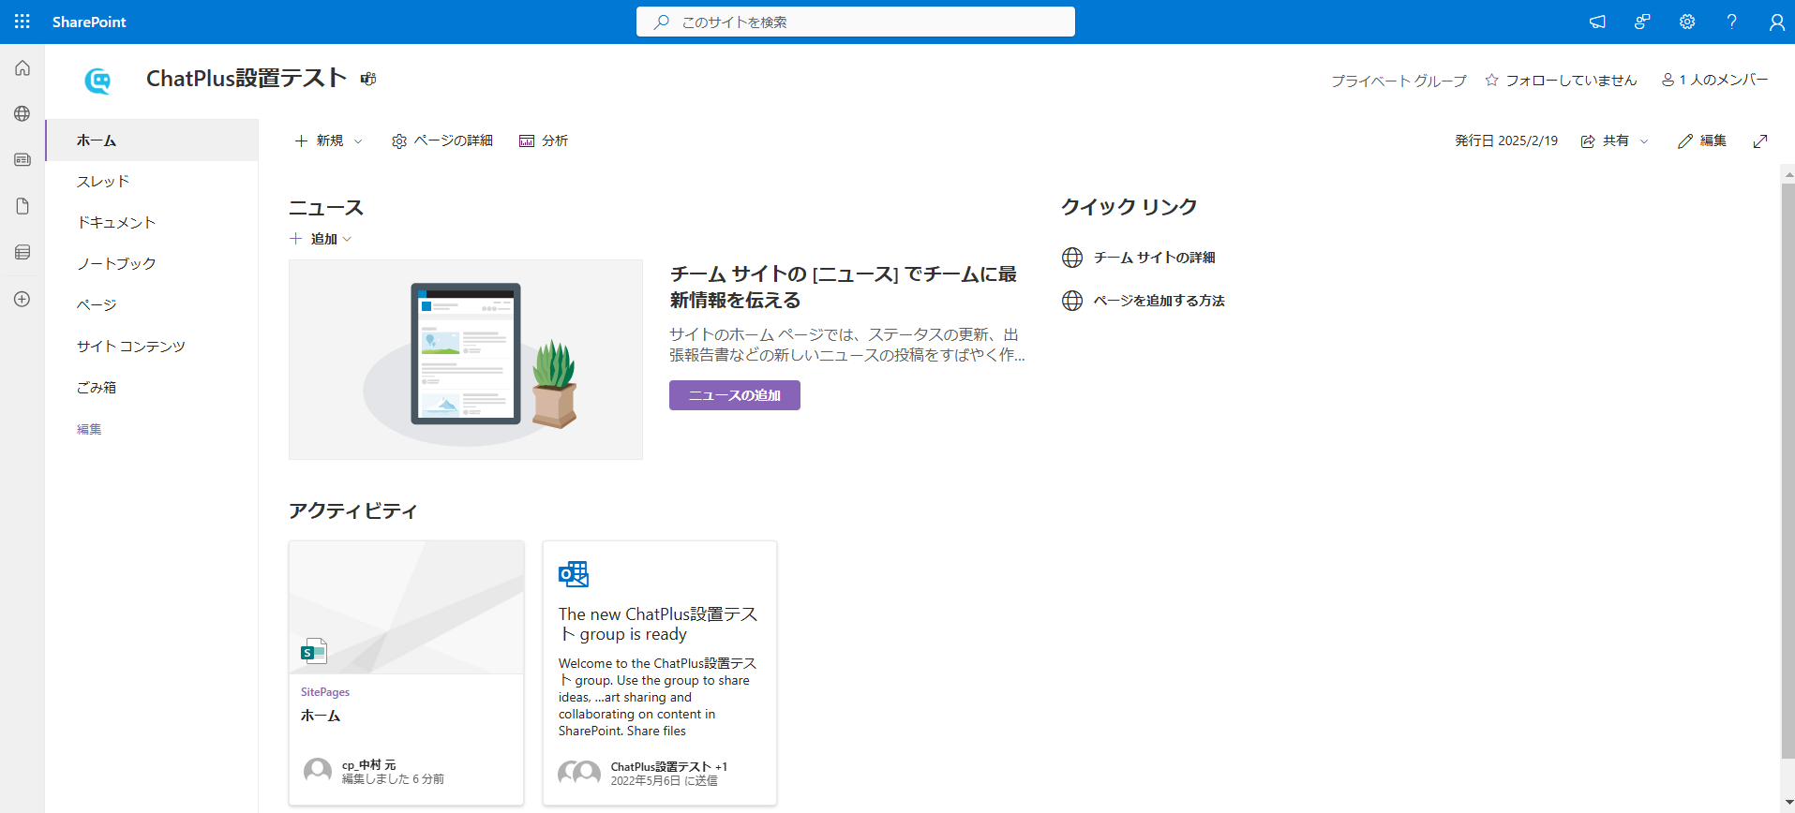The height and width of the screenshot is (813, 1795).
Task: Click the scrollbar up arrow
Action: (1788, 173)
